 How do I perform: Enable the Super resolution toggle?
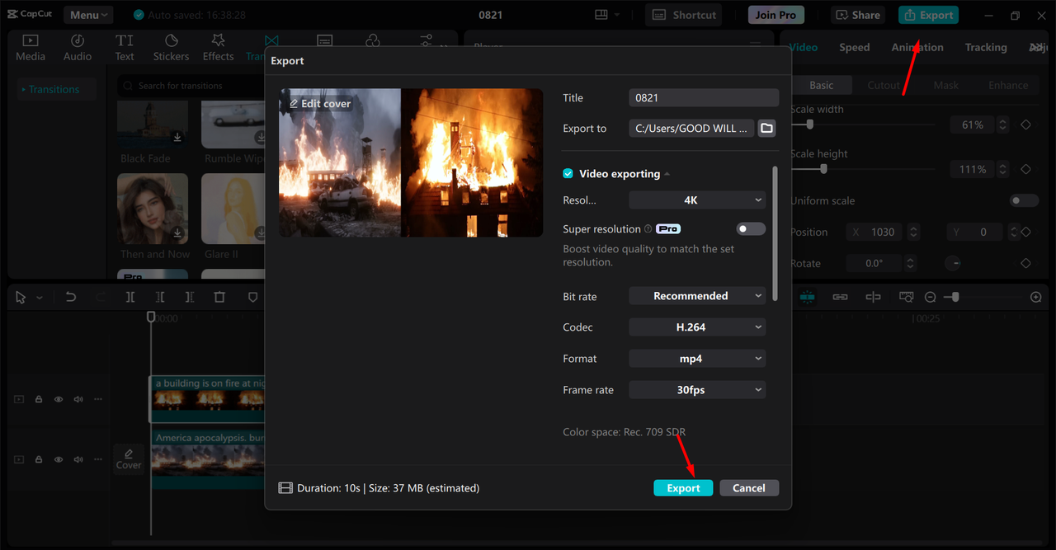(751, 229)
